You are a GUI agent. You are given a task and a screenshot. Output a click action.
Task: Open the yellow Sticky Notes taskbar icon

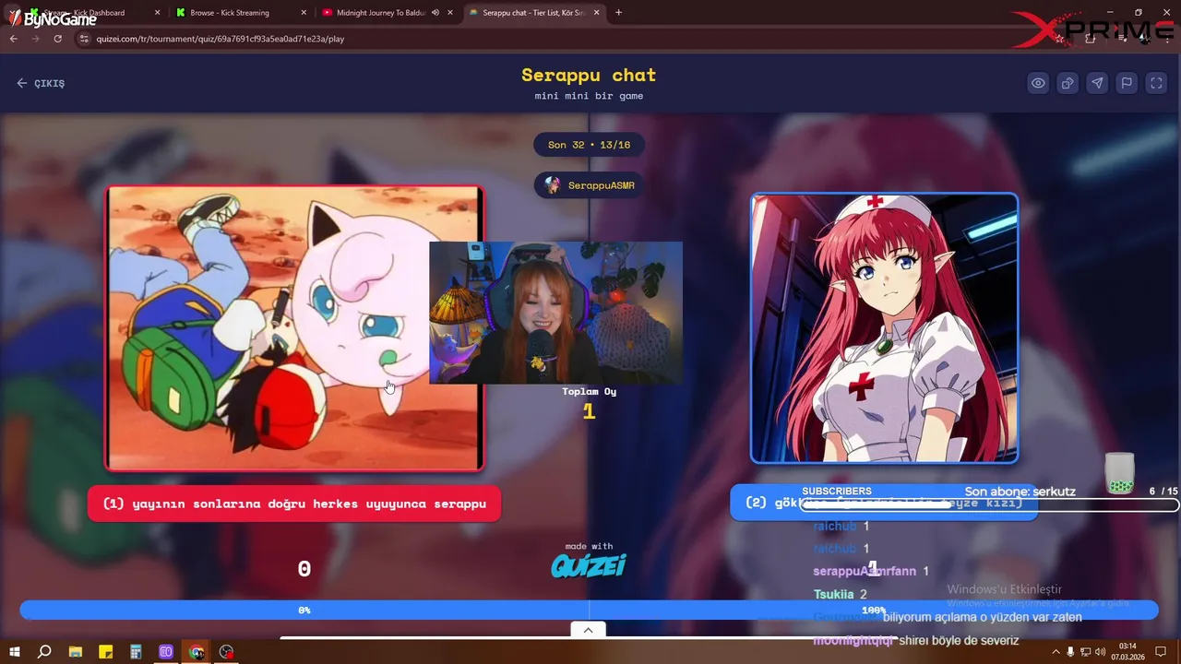[106, 652]
